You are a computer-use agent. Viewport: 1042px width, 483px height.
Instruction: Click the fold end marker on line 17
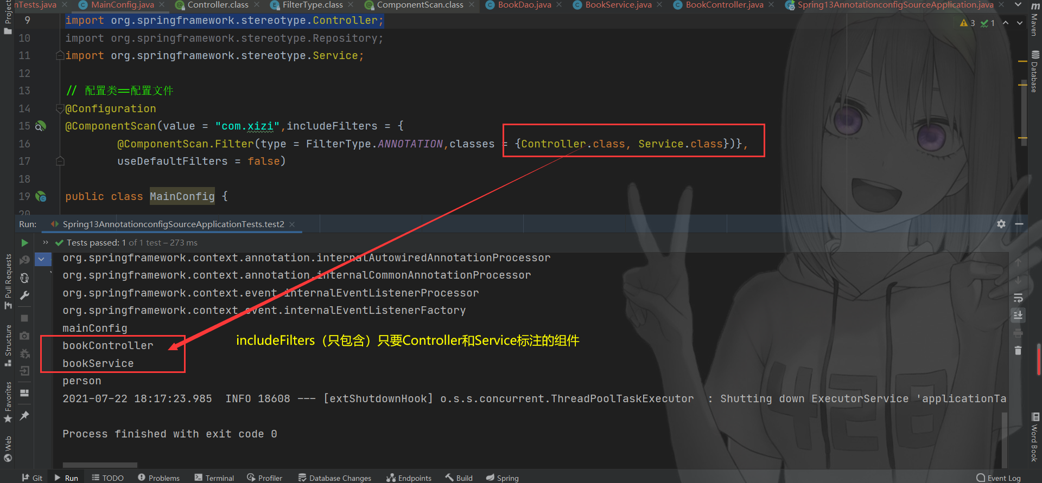[x=60, y=161]
